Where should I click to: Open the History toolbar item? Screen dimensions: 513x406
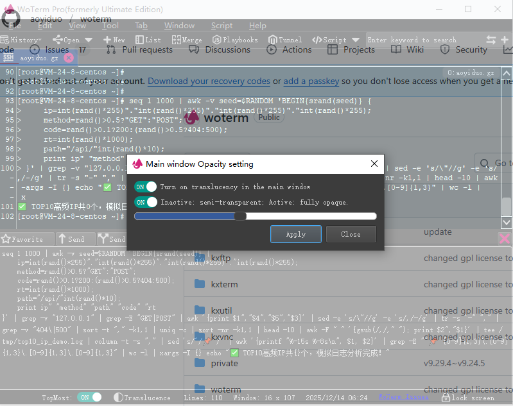click(x=21, y=40)
